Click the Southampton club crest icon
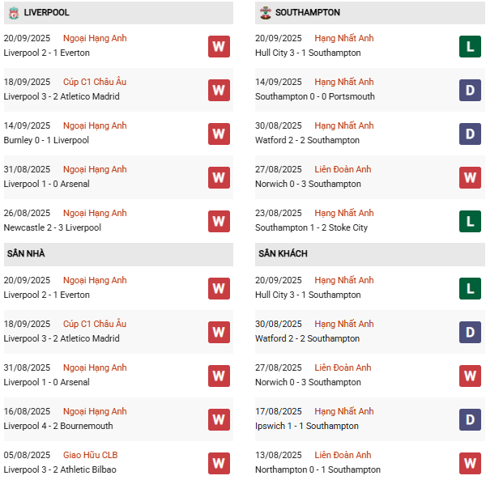 (x=265, y=13)
